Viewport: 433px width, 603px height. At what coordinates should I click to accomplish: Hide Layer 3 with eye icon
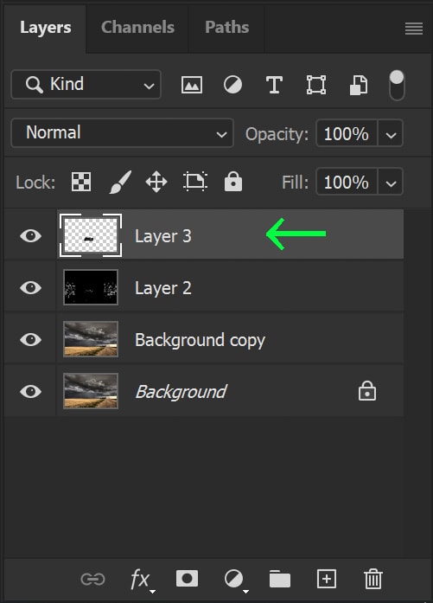31,235
